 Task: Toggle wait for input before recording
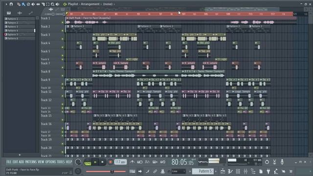pos(140,162)
